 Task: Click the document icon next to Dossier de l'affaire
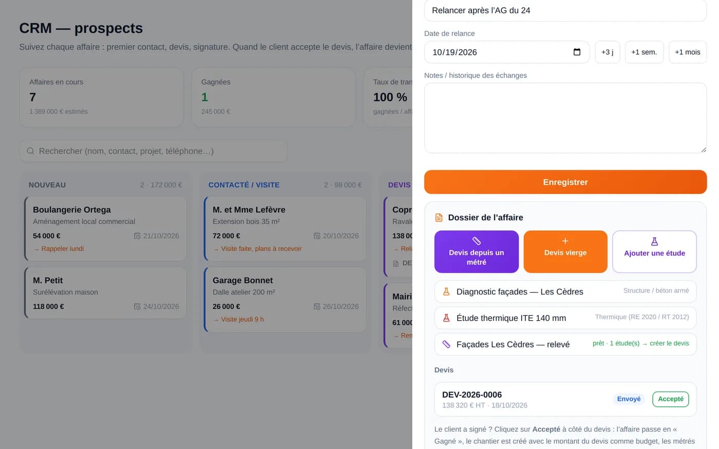click(x=439, y=218)
